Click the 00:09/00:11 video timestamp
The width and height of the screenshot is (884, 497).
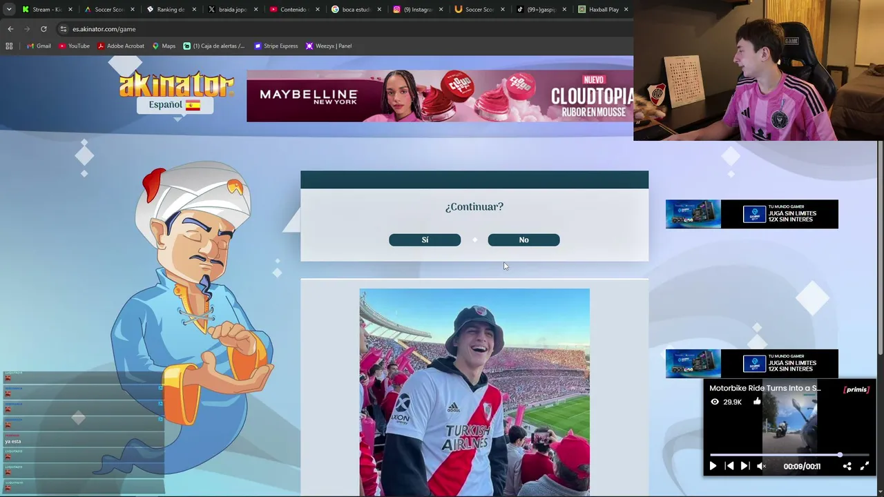tap(802, 467)
